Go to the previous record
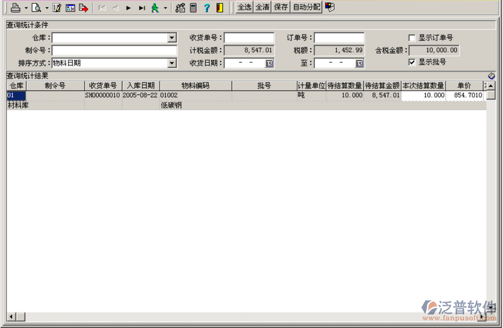503x328 pixels. (x=116, y=8)
